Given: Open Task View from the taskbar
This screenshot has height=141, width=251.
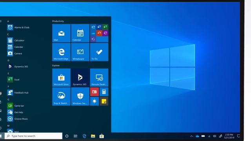Looking at the screenshot, I should (x=76, y=136).
